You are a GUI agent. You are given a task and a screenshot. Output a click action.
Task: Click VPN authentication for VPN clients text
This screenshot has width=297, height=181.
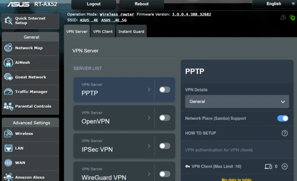[219, 150]
